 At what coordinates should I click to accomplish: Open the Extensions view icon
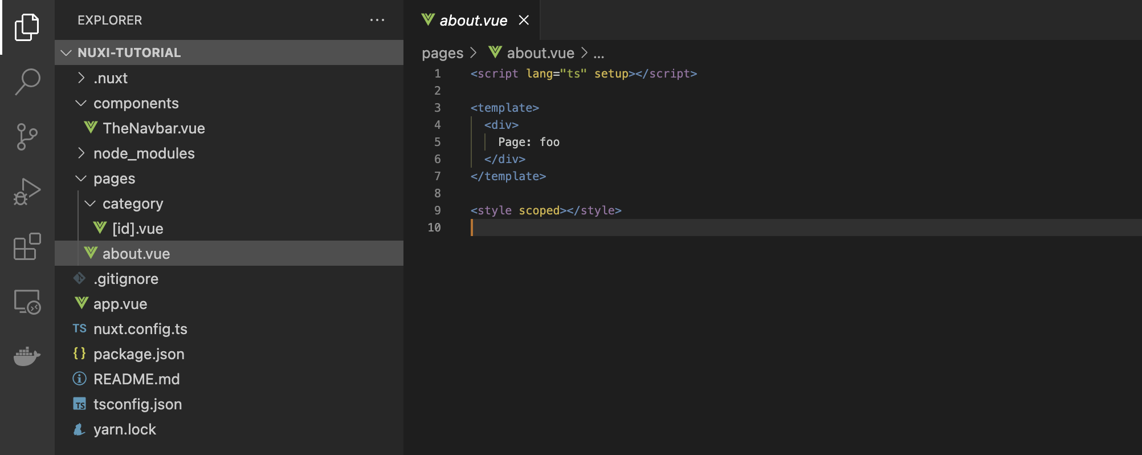(27, 246)
